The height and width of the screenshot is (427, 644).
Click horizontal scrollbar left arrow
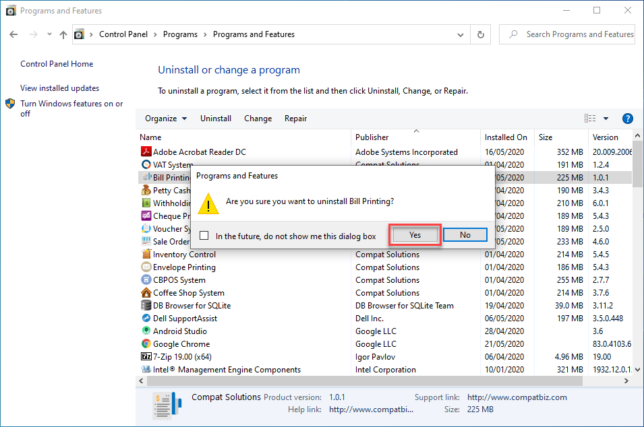coord(142,381)
